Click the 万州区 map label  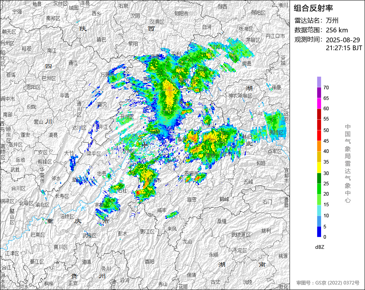(129, 151)
